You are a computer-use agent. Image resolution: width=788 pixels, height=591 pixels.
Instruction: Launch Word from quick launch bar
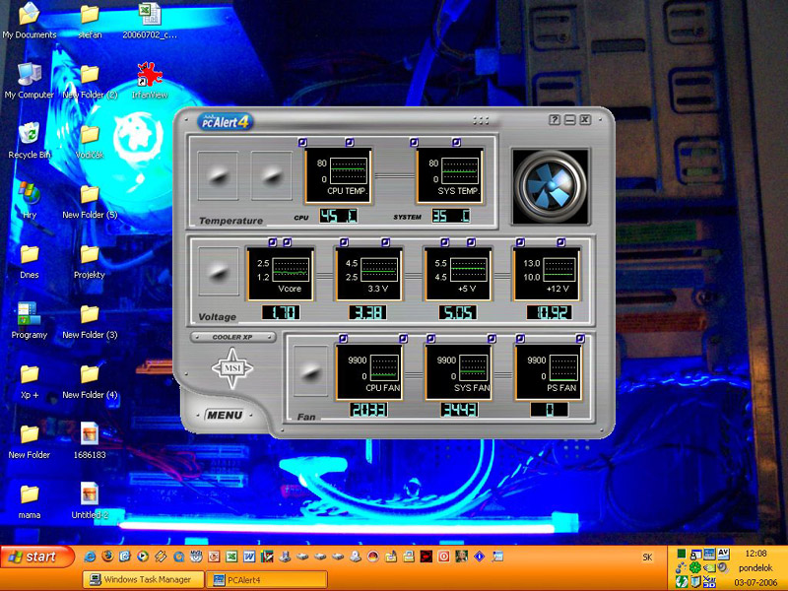[x=249, y=557]
